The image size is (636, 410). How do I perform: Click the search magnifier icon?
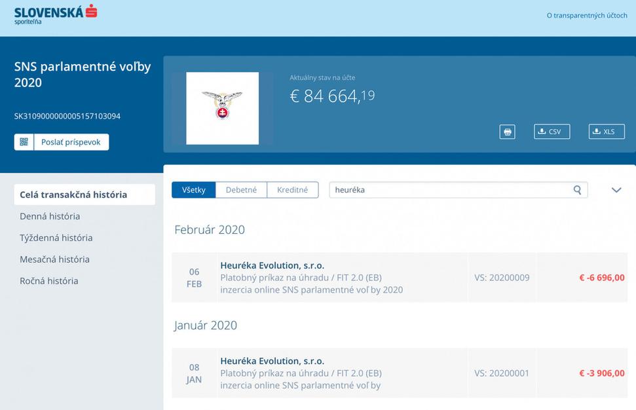(577, 190)
